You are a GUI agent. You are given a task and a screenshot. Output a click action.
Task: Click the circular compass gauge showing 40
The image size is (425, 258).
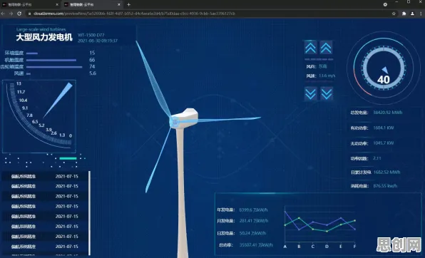383,68
